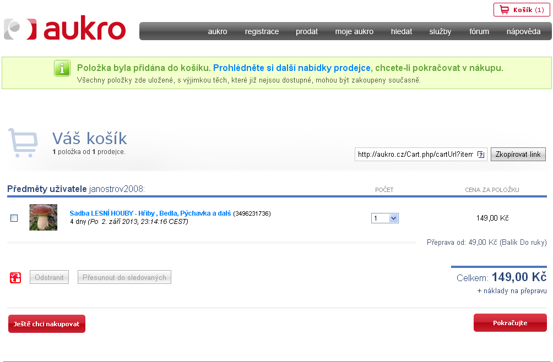Click the end date text 4 dny (Po 2. září 2013)

(129, 222)
